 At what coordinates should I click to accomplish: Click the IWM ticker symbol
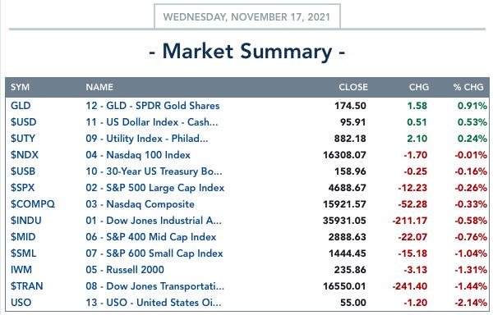[x=21, y=270]
